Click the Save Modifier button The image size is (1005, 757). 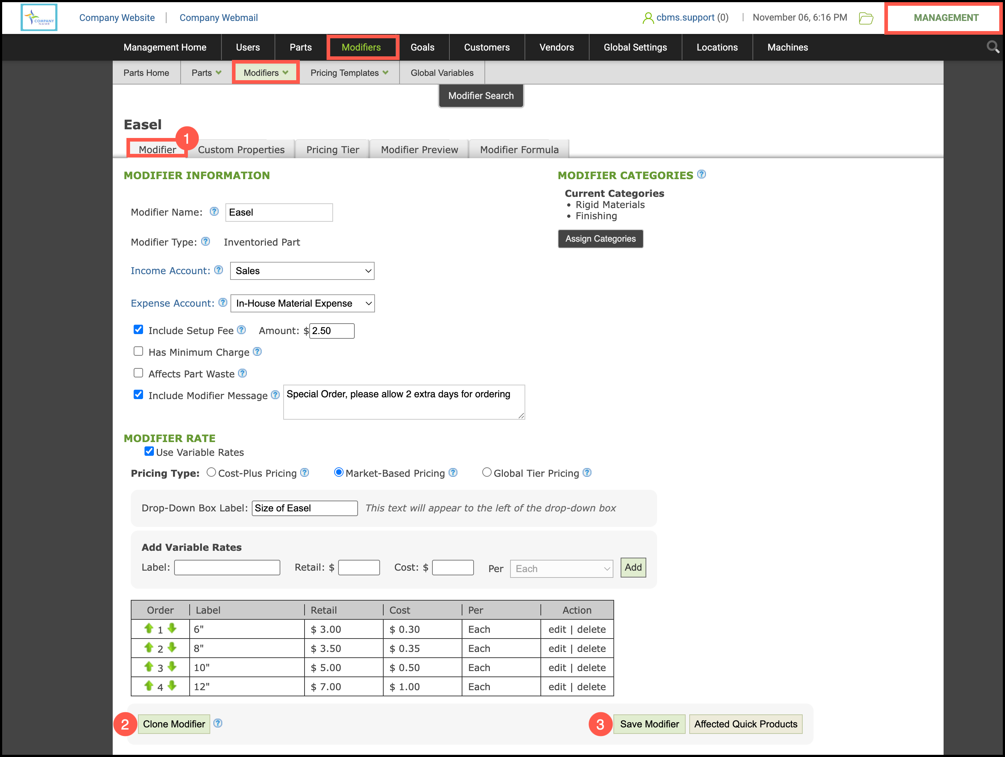coord(649,724)
